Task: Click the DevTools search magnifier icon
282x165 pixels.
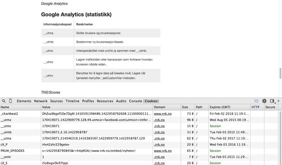Action: [4, 101]
